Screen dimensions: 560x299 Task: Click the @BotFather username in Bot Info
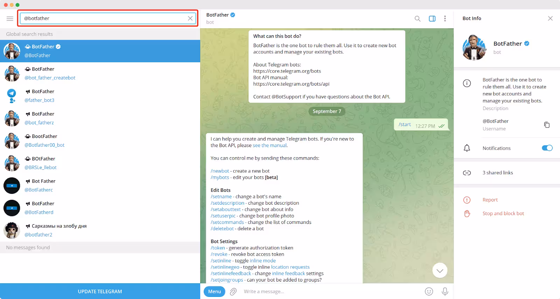coord(496,121)
